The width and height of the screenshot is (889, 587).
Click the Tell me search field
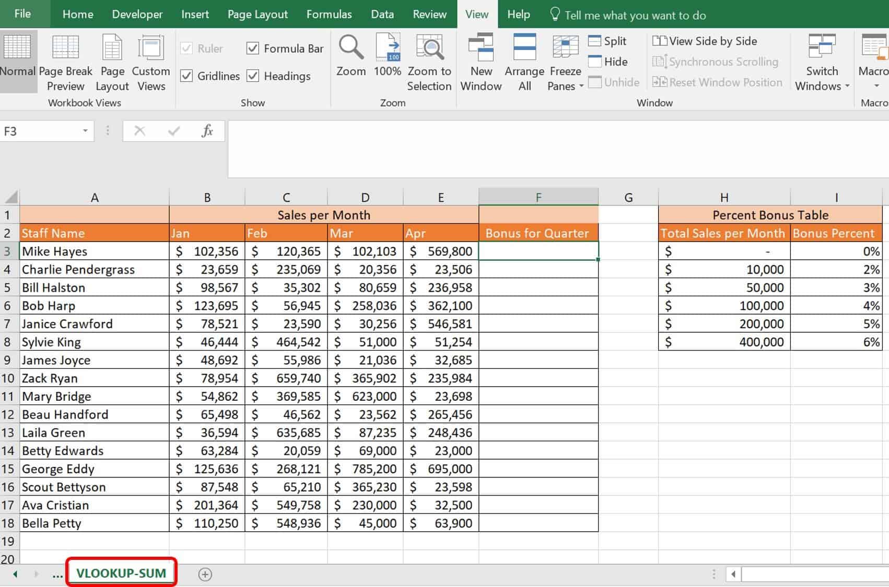[x=635, y=15]
